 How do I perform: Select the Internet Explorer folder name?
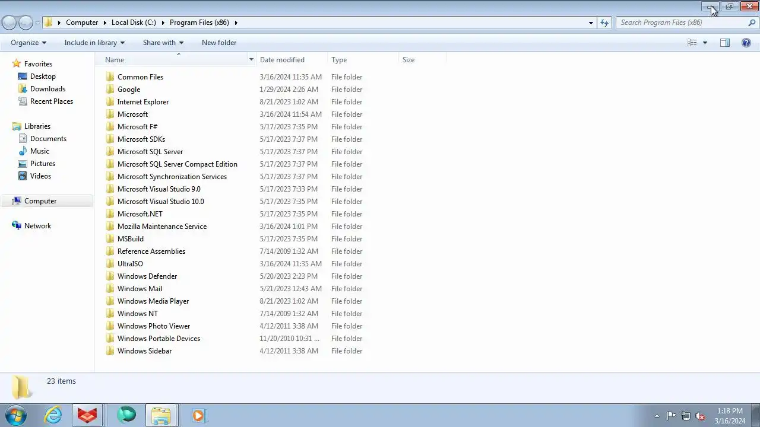[143, 102]
